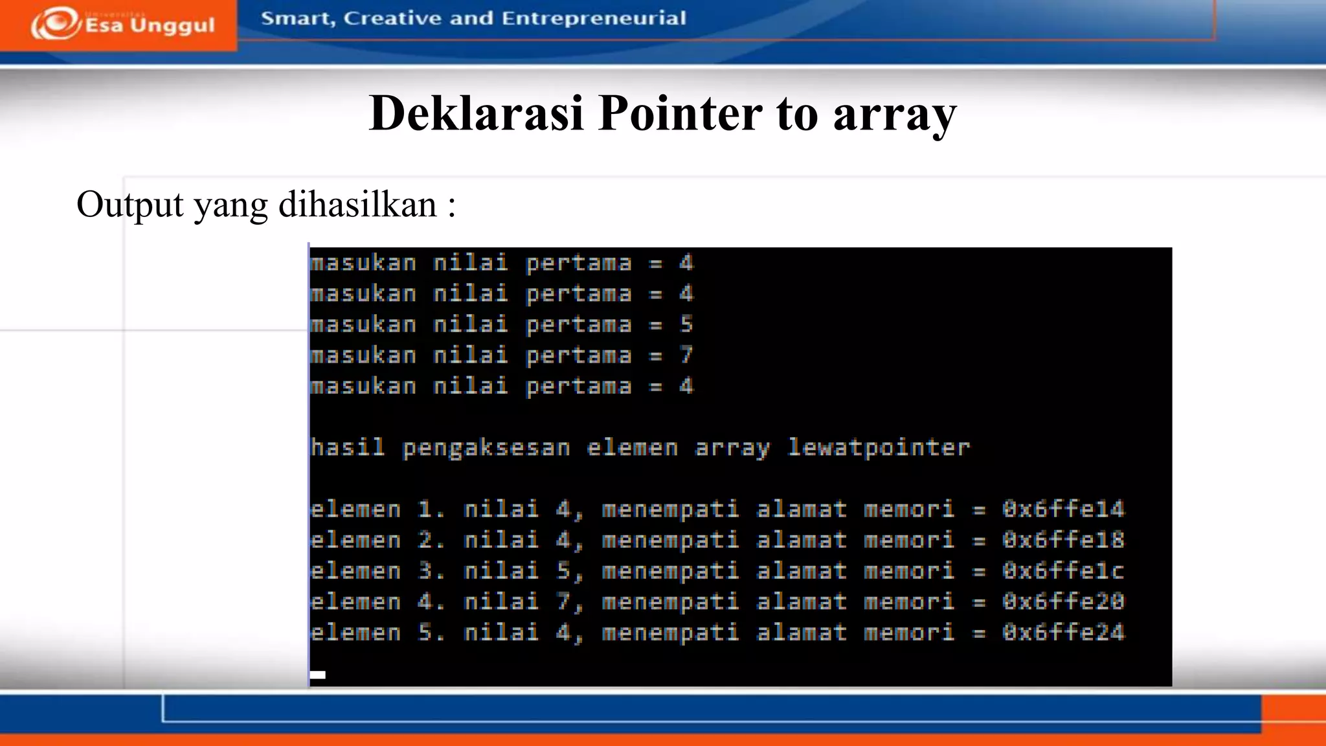This screenshot has width=1326, height=746.
Task: Click memory address 0x6ffe20
Action: pos(1064,602)
